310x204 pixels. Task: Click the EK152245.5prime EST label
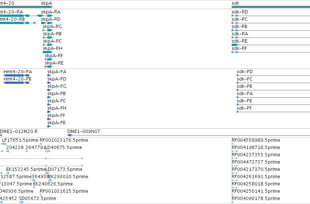pos(26,169)
